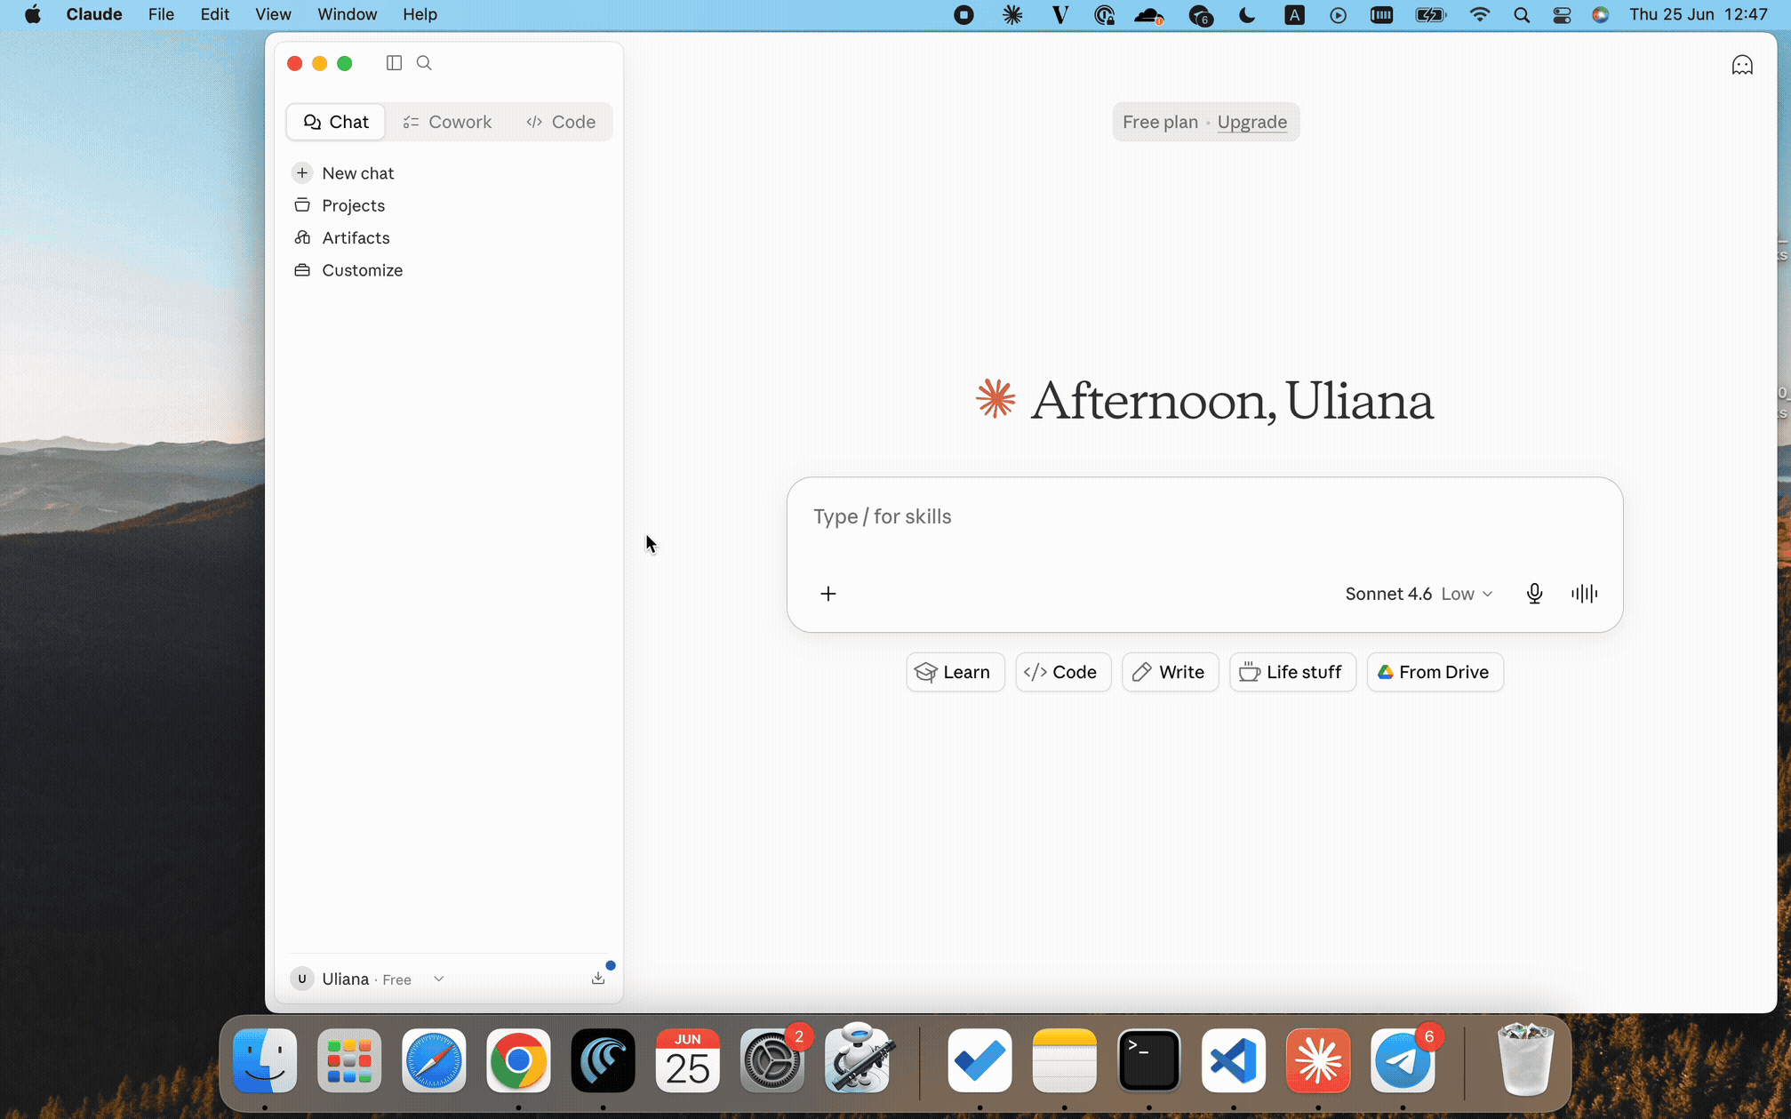Choose the From Drive suggestion chip
This screenshot has width=1791, height=1119.
tap(1435, 672)
